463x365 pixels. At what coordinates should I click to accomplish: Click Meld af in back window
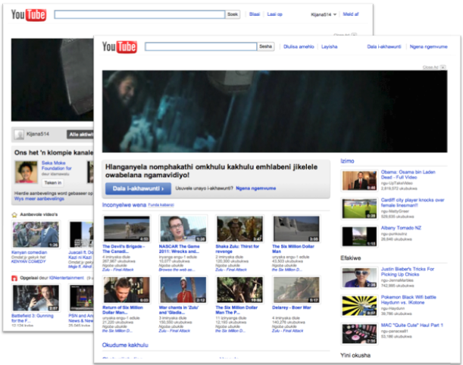pos(351,14)
